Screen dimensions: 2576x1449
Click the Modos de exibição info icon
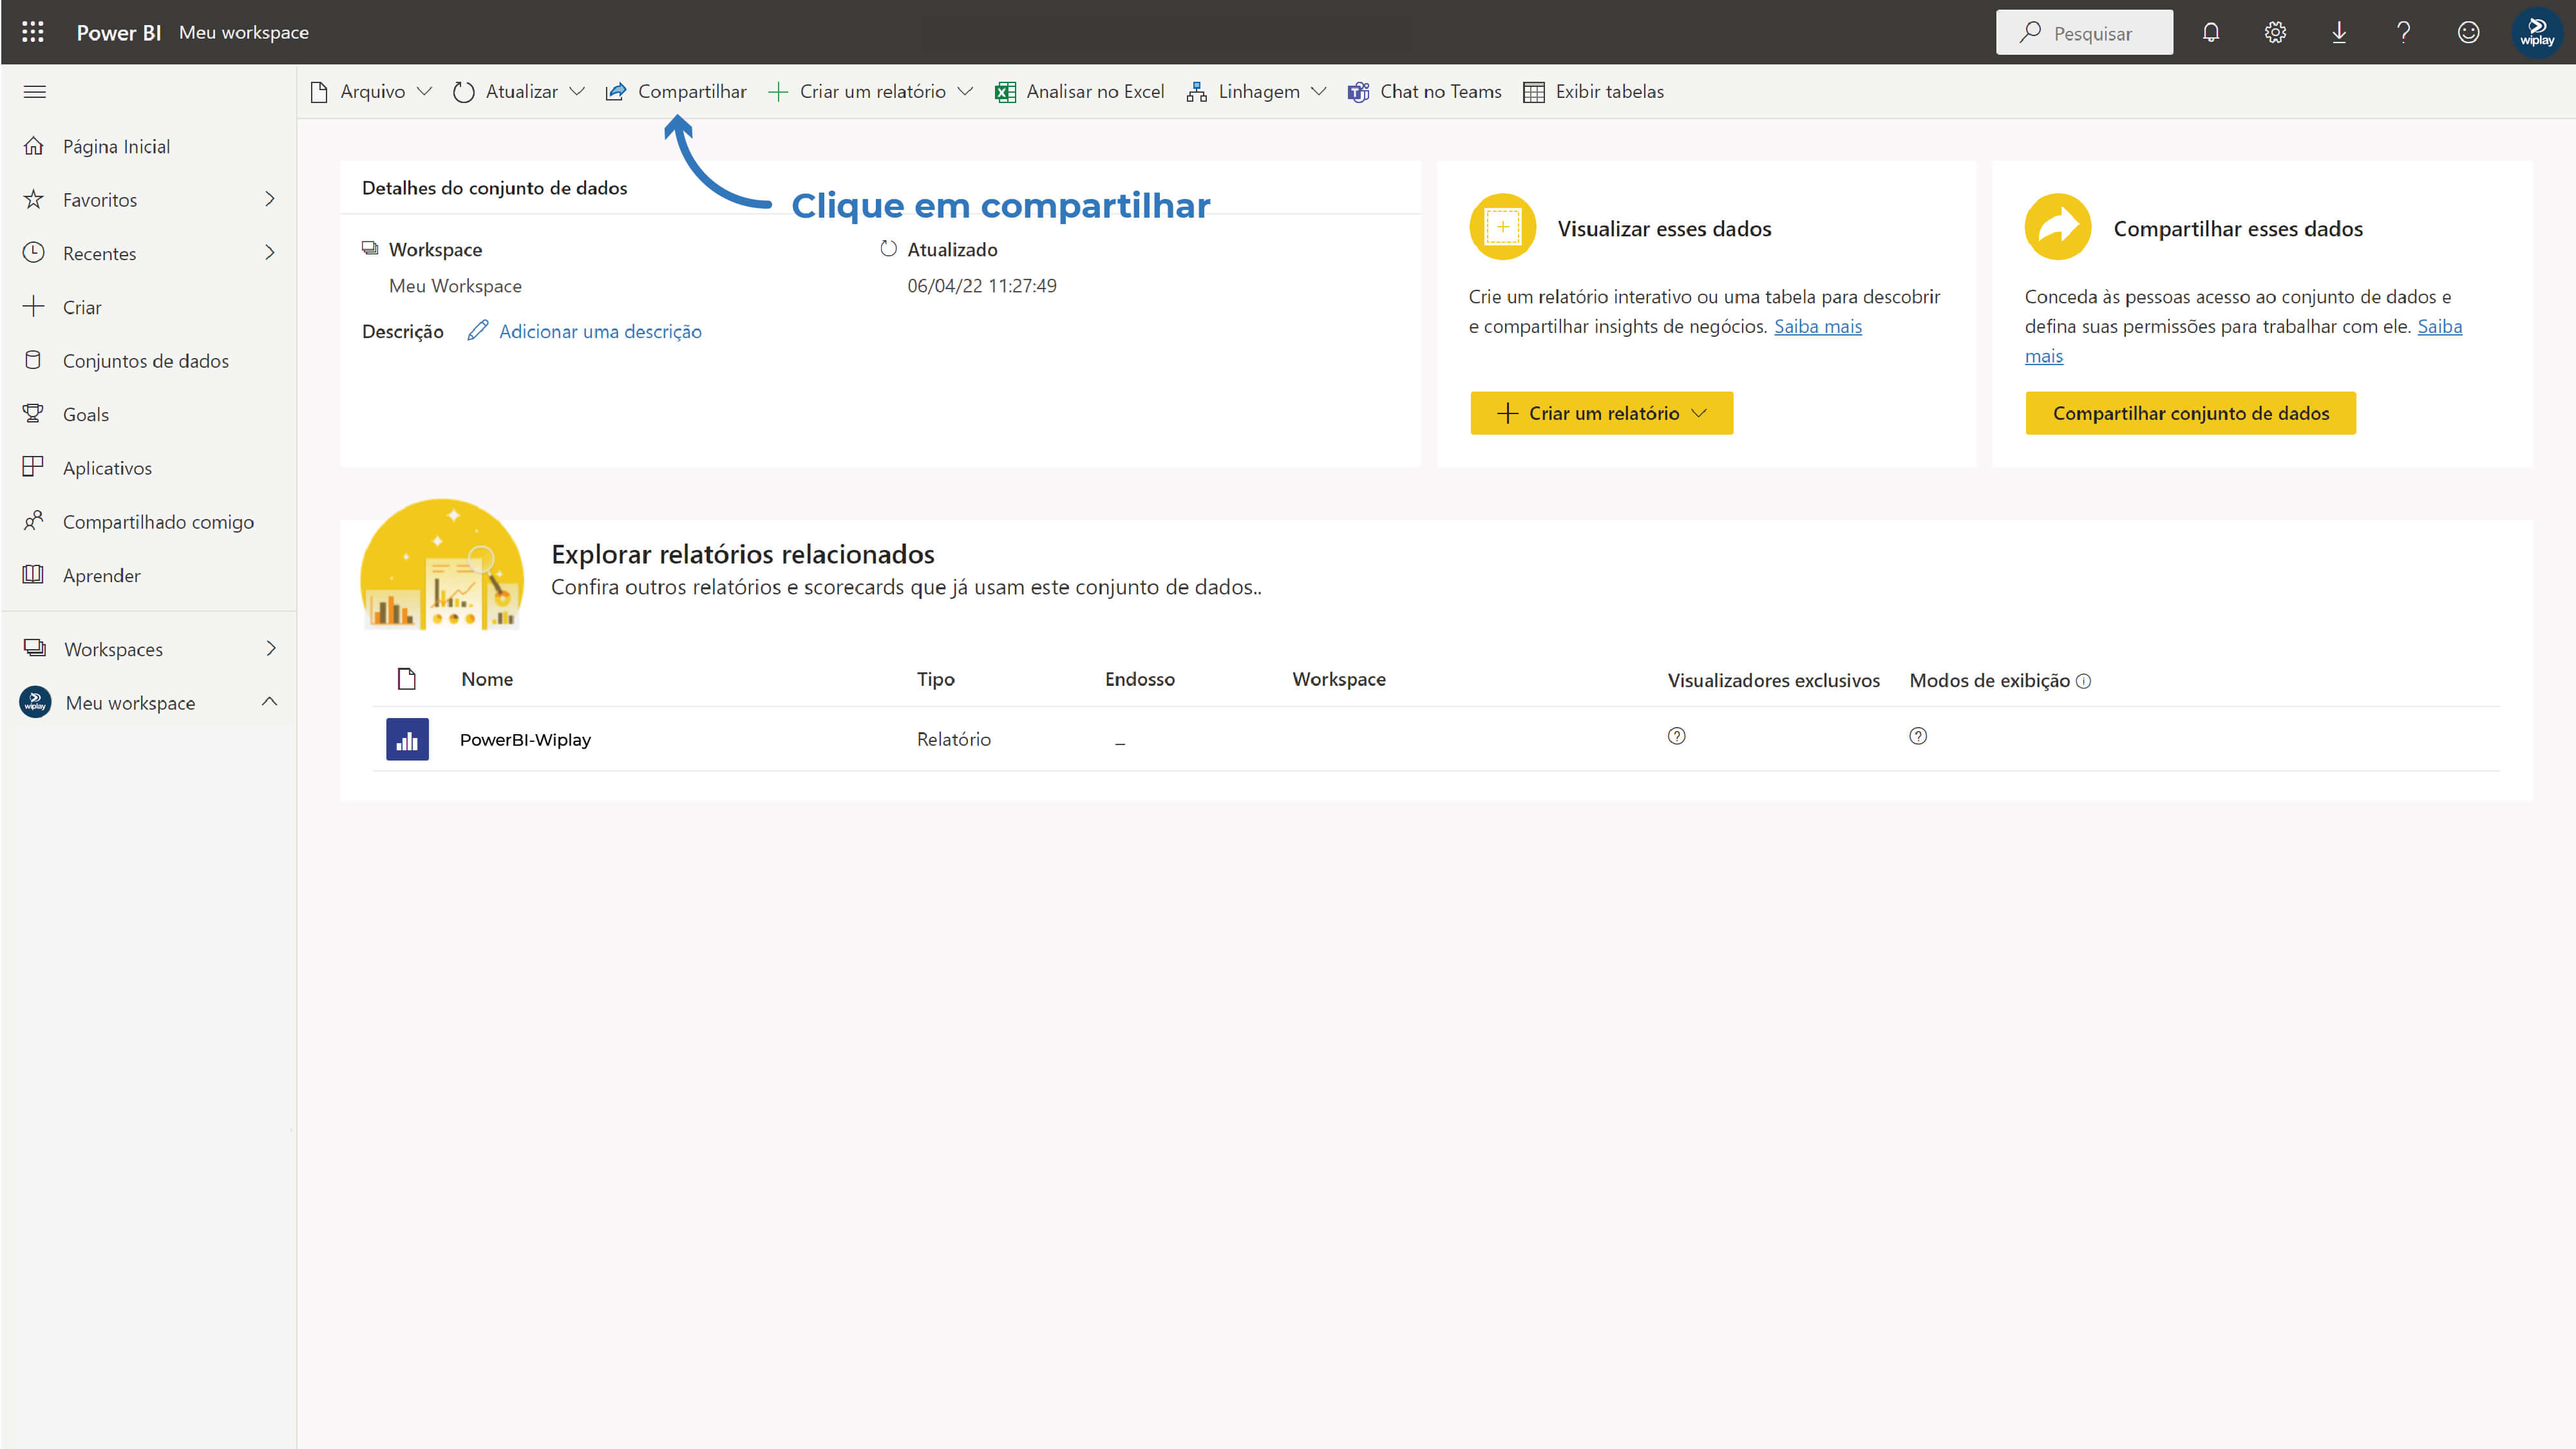coord(2083,681)
